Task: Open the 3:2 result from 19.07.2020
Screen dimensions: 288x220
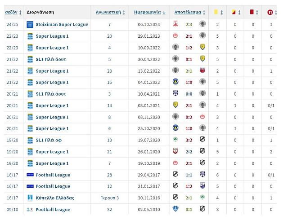Action: tap(189, 140)
